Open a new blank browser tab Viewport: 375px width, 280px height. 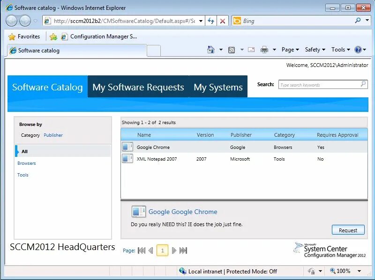[154, 51]
